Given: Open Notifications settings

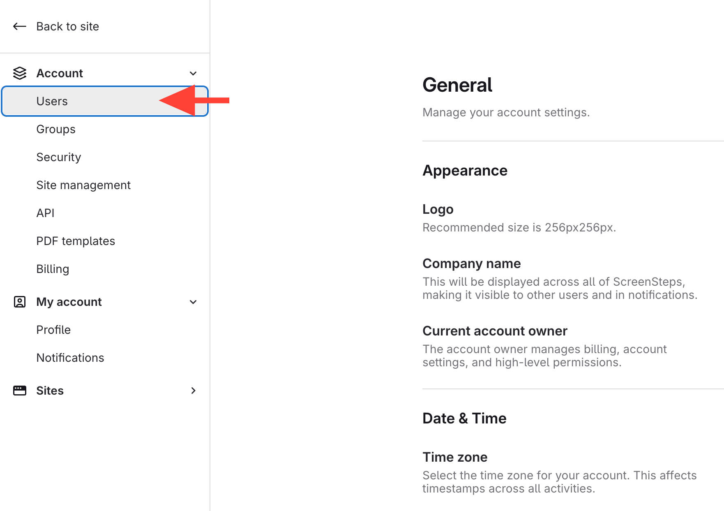Looking at the screenshot, I should [70, 358].
